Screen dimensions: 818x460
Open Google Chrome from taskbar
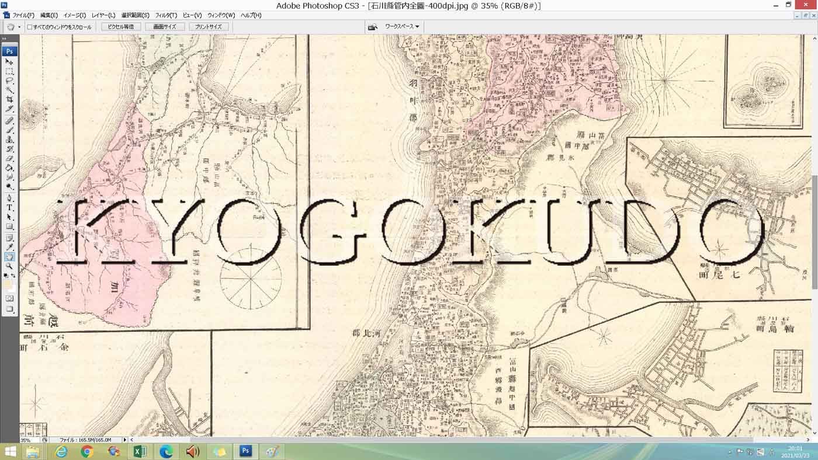point(87,451)
